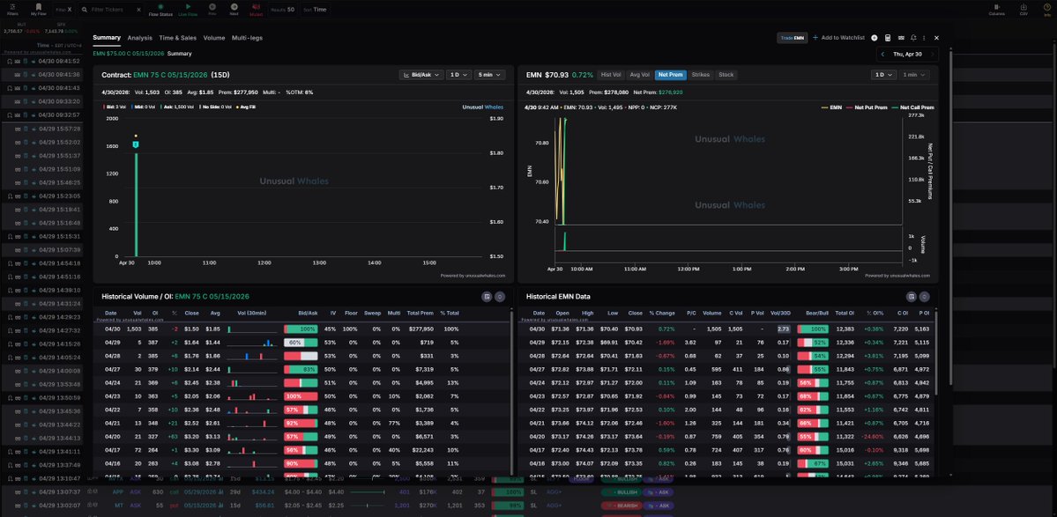Click Add to Watchlist
The image size is (1057, 517).
838,39
